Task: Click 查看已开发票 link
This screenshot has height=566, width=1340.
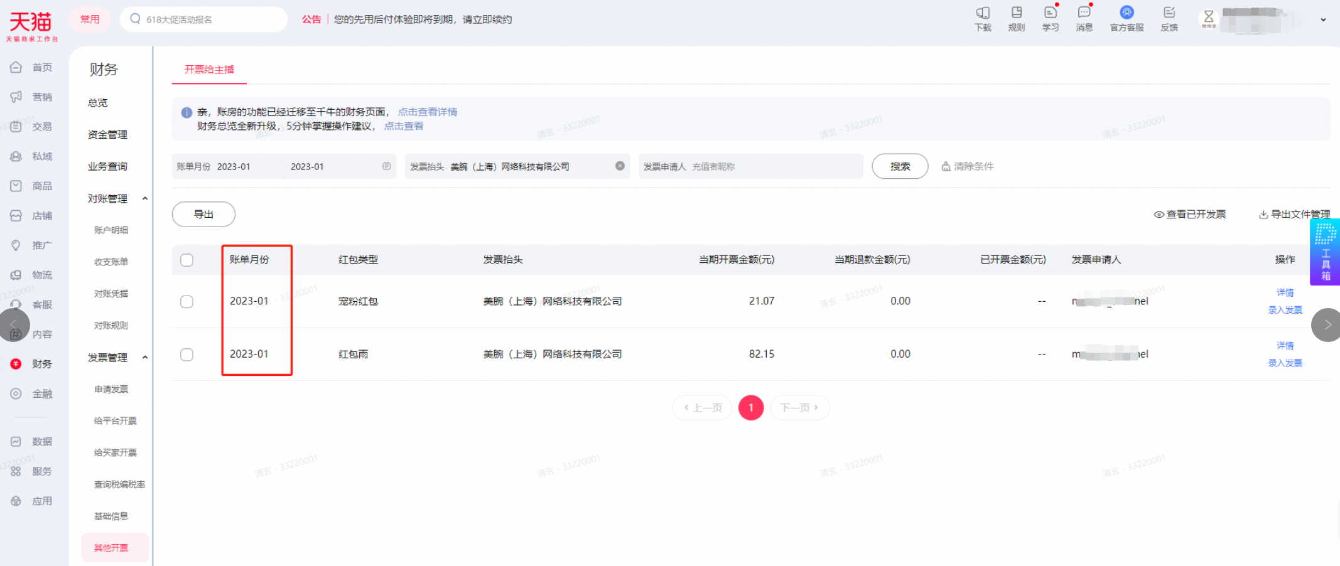Action: tap(1190, 215)
